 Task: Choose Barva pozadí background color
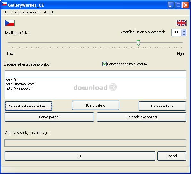[49, 117]
